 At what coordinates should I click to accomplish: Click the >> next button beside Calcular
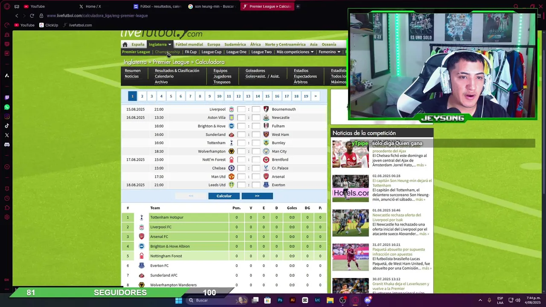coord(257,196)
